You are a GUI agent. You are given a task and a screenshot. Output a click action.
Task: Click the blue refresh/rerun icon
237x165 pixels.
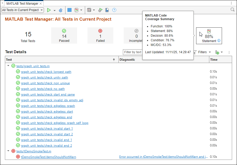tap(61, 10)
